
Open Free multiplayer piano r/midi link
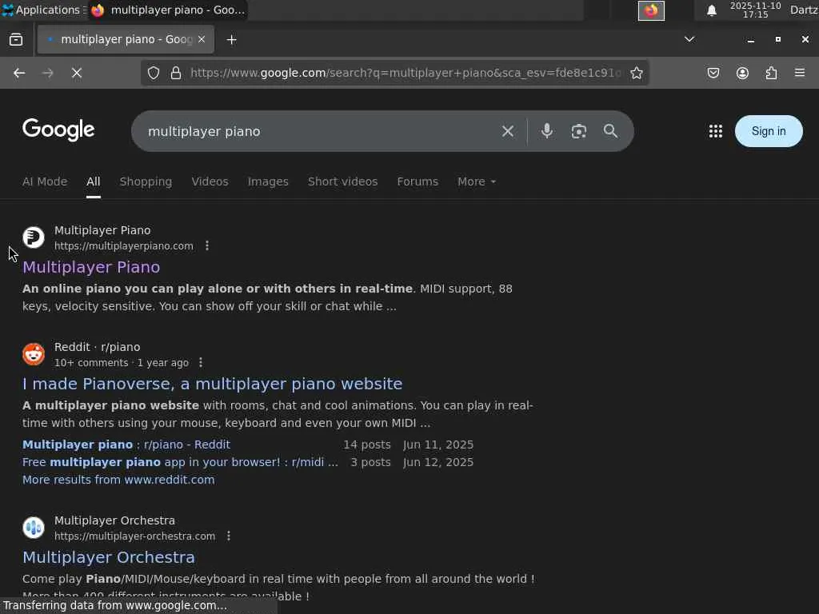pyautogui.click(x=180, y=462)
